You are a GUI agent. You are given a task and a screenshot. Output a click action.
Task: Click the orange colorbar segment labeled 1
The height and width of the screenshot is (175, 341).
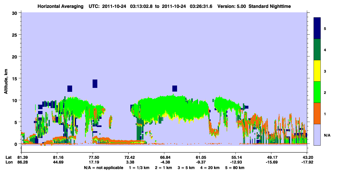click(317, 113)
